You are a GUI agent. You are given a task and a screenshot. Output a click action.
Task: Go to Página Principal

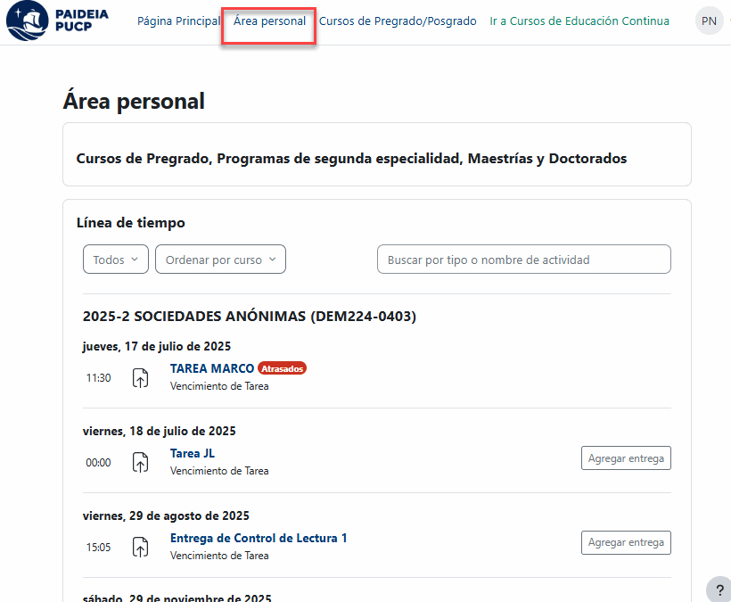pos(178,21)
